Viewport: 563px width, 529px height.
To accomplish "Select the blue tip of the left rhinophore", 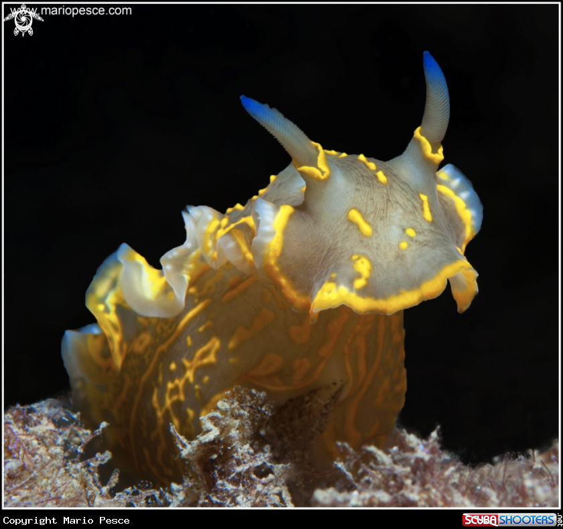I will click(x=249, y=102).
